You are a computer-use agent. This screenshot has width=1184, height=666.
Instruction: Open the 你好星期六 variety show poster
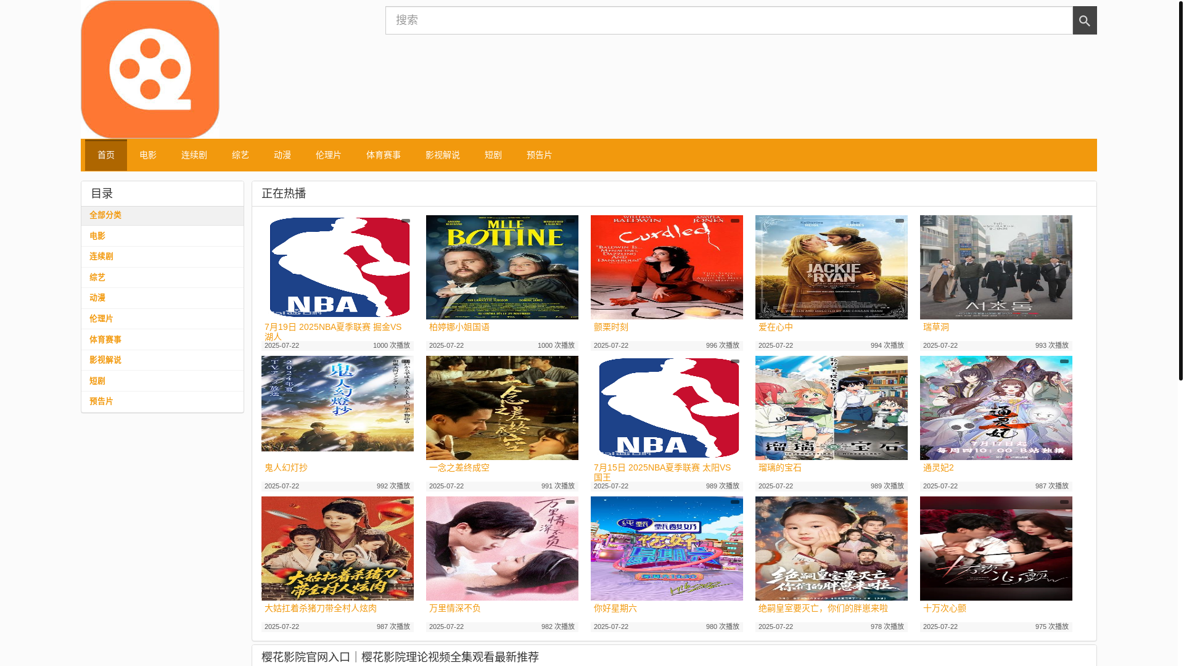pyautogui.click(x=667, y=548)
